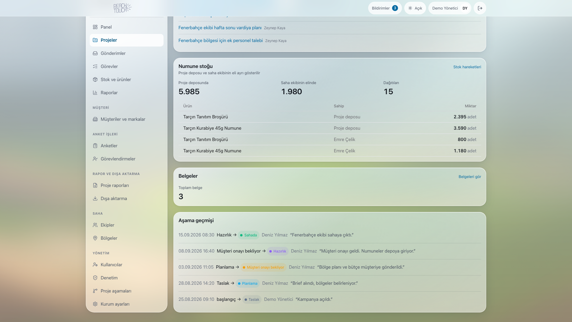The width and height of the screenshot is (572, 322).
Task: Open Kurum ayarları gear icon
Action: (x=95, y=304)
